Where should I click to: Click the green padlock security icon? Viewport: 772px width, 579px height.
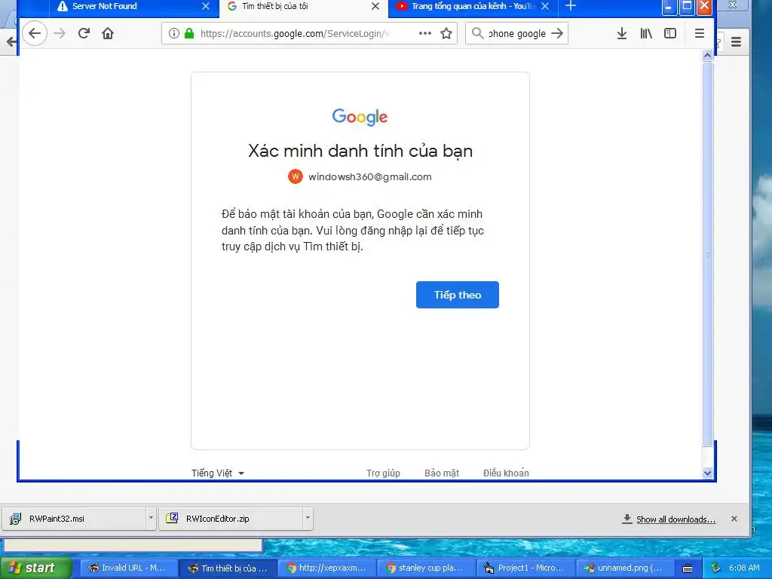click(189, 33)
